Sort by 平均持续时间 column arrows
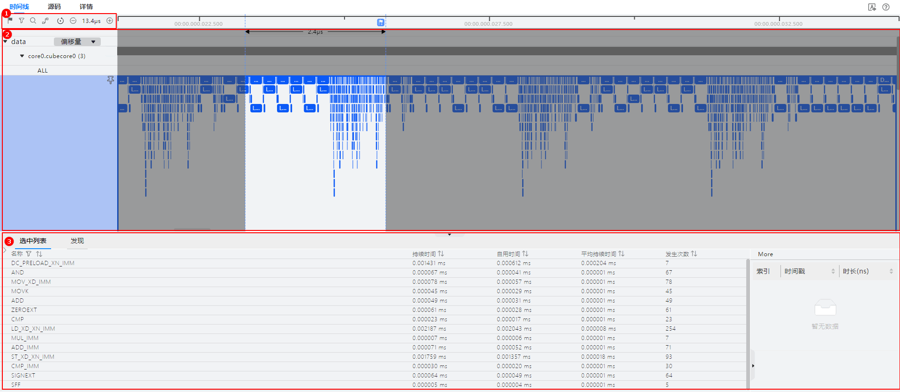This screenshot has height=392, width=900. pyautogui.click(x=622, y=254)
